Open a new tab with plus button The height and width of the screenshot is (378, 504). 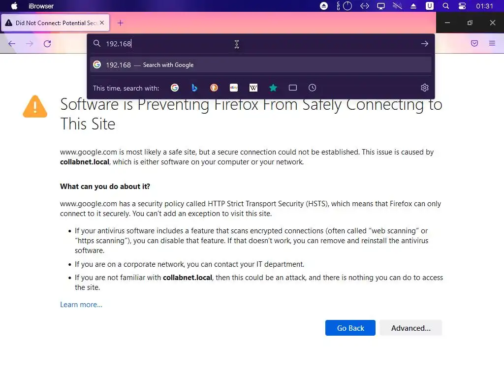pyautogui.click(x=120, y=23)
